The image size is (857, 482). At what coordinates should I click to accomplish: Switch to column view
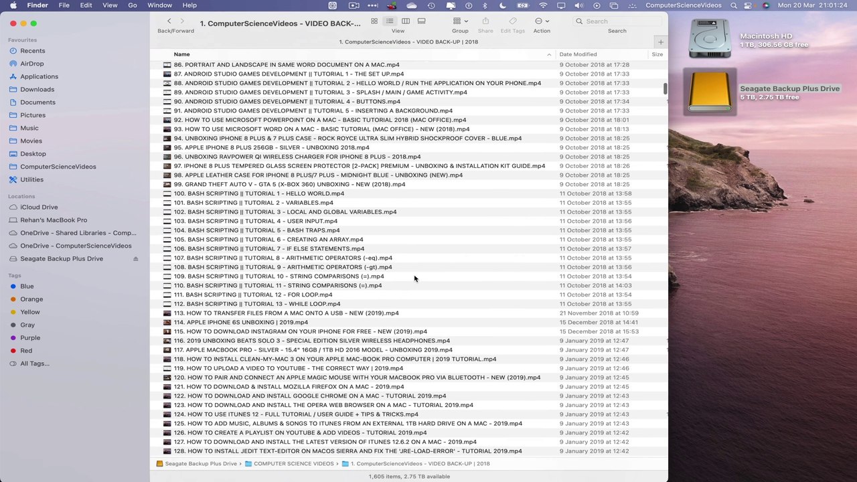tap(406, 21)
